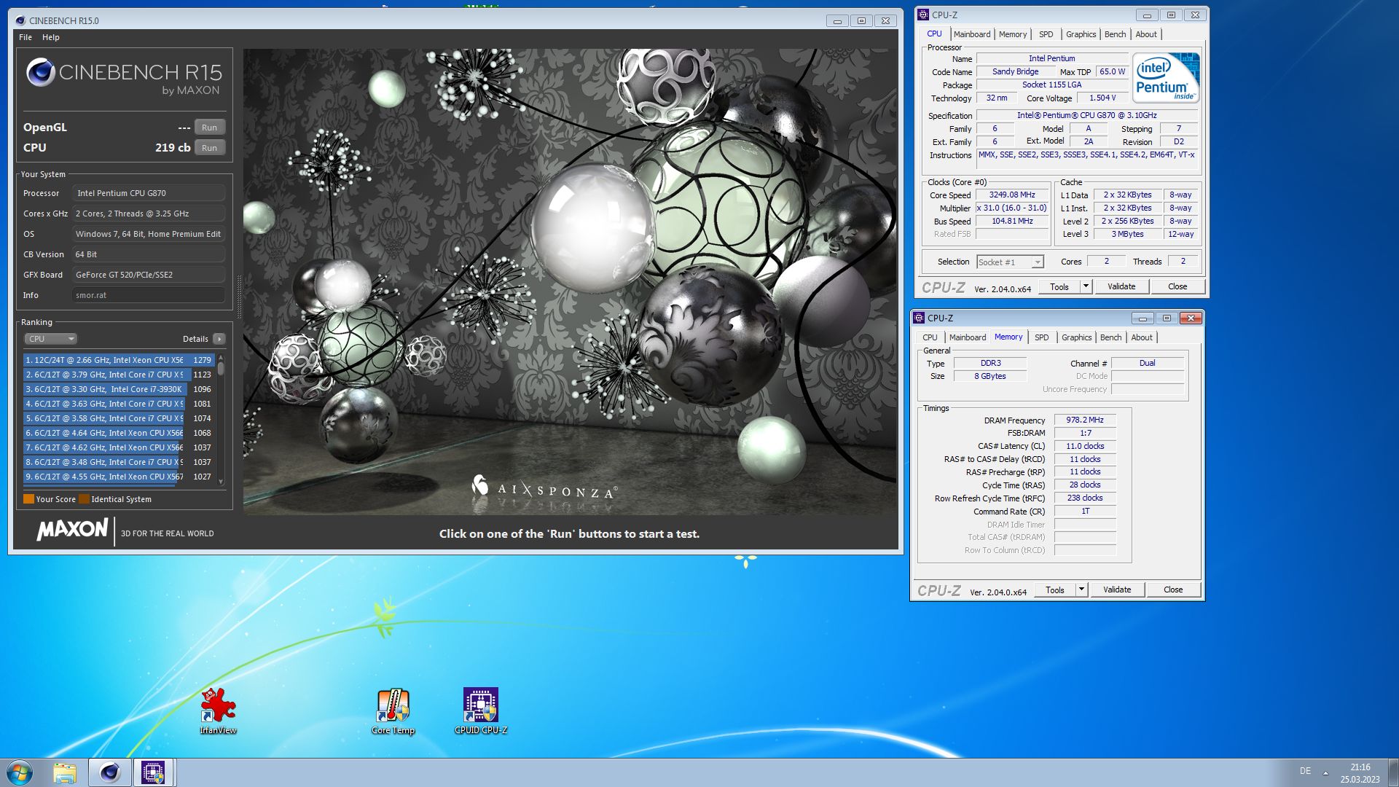The image size is (1399, 787).
Task: Click Validate button in top CPU-Z
Action: [1121, 286]
